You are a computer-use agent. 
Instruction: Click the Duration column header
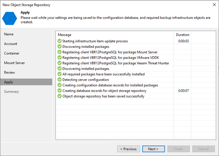[x=182, y=35]
